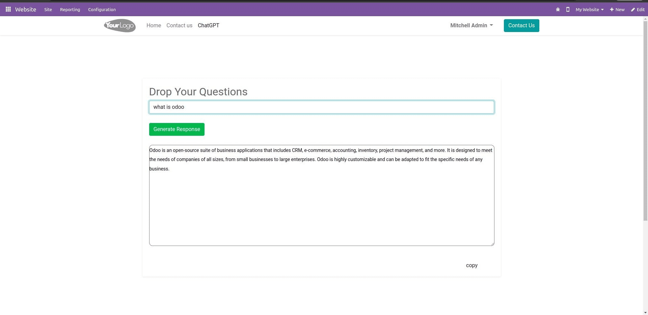Image resolution: width=648 pixels, height=315 pixels.
Task: Click the page vertical scrollbar
Action: coord(645,121)
